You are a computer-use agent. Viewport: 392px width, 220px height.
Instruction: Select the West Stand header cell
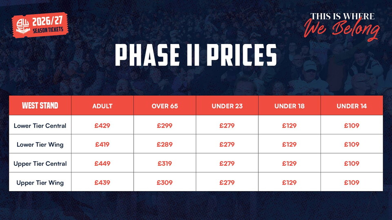40,106
